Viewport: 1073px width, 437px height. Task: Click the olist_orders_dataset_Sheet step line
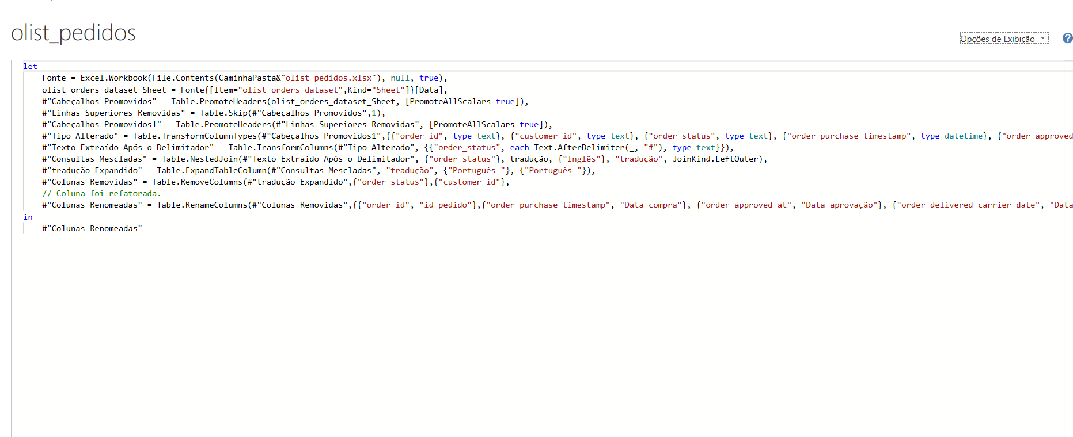pos(244,90)
